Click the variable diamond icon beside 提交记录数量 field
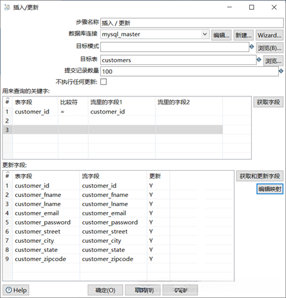Viewport: 286px width, 298px height. (x=281, y=71)
